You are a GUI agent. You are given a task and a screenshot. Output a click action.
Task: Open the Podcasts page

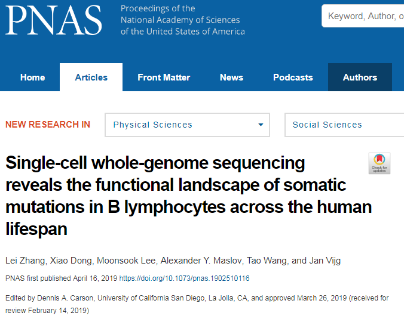(293, 78)
